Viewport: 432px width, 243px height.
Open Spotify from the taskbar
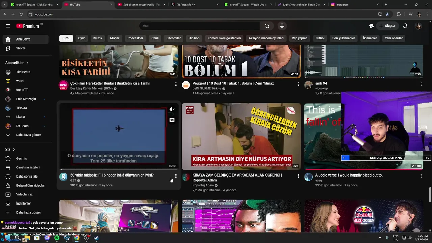(57, 238)
